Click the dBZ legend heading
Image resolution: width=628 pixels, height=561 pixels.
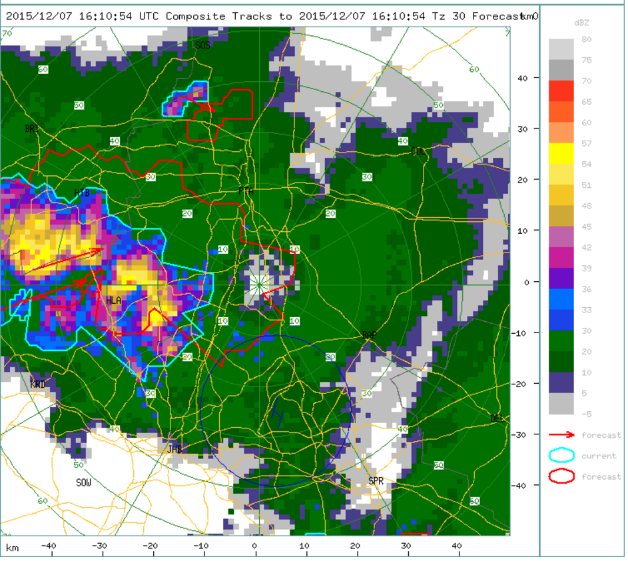click(x=583, y=23)
